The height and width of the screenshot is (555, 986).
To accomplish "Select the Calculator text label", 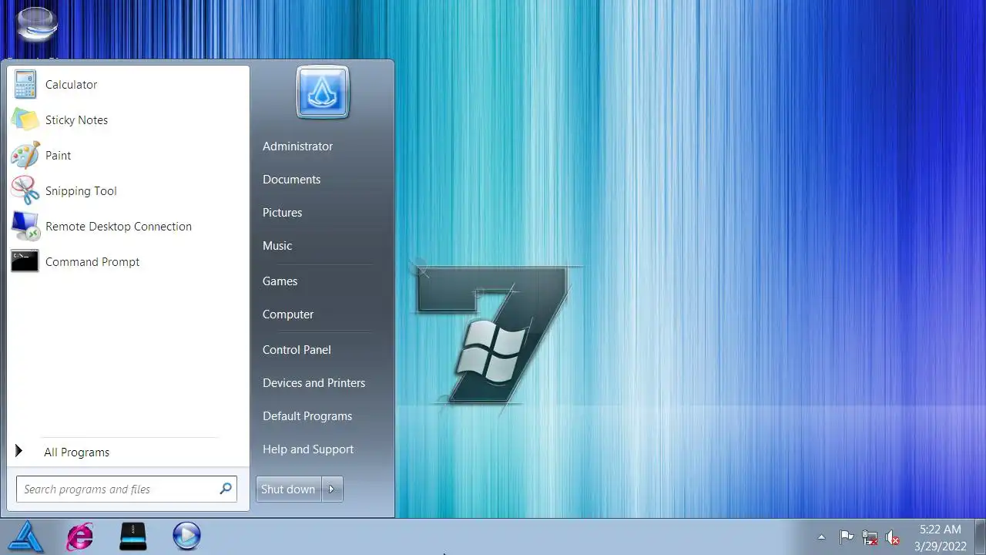I will [71, 85].
